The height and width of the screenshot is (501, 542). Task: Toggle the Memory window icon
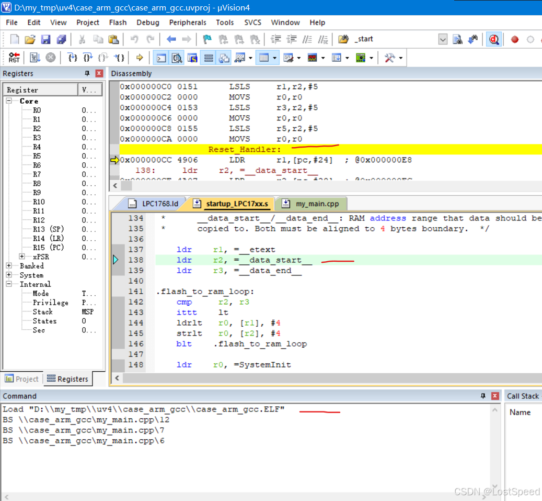coord(264,58)
